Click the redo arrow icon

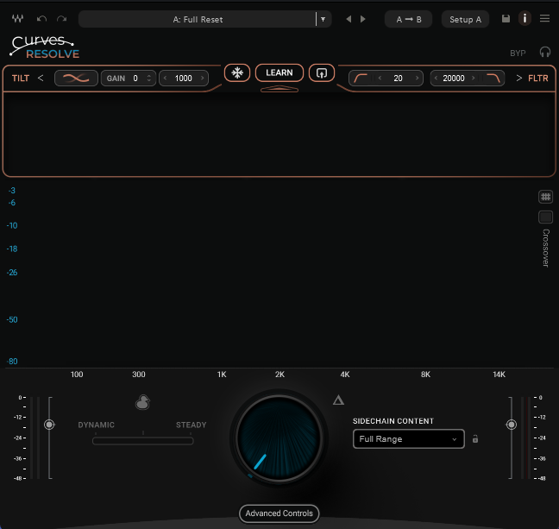click(x=61, y=19)
